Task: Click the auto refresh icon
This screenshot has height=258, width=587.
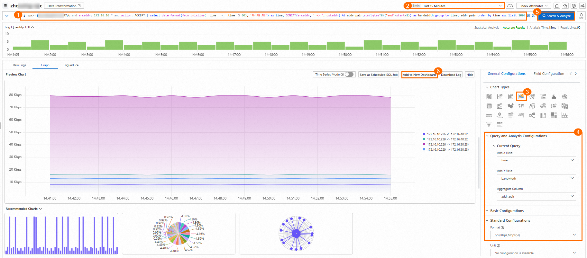Action: click(x=581, y=15)
